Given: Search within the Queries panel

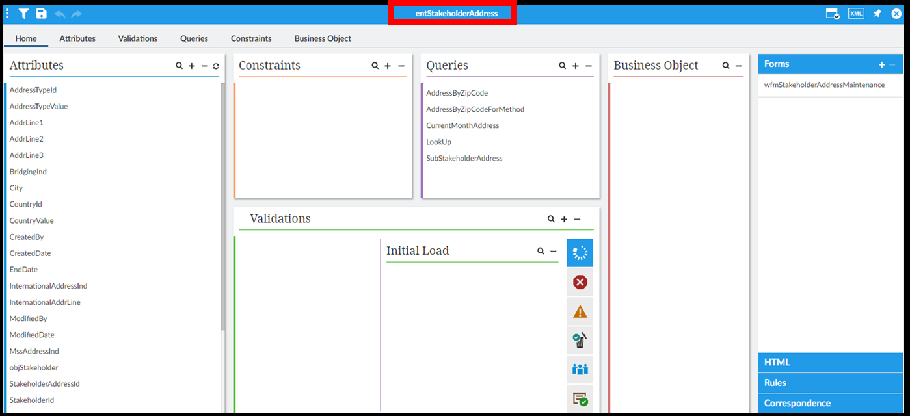Looking at the screenshot, I should pos(563,66).
